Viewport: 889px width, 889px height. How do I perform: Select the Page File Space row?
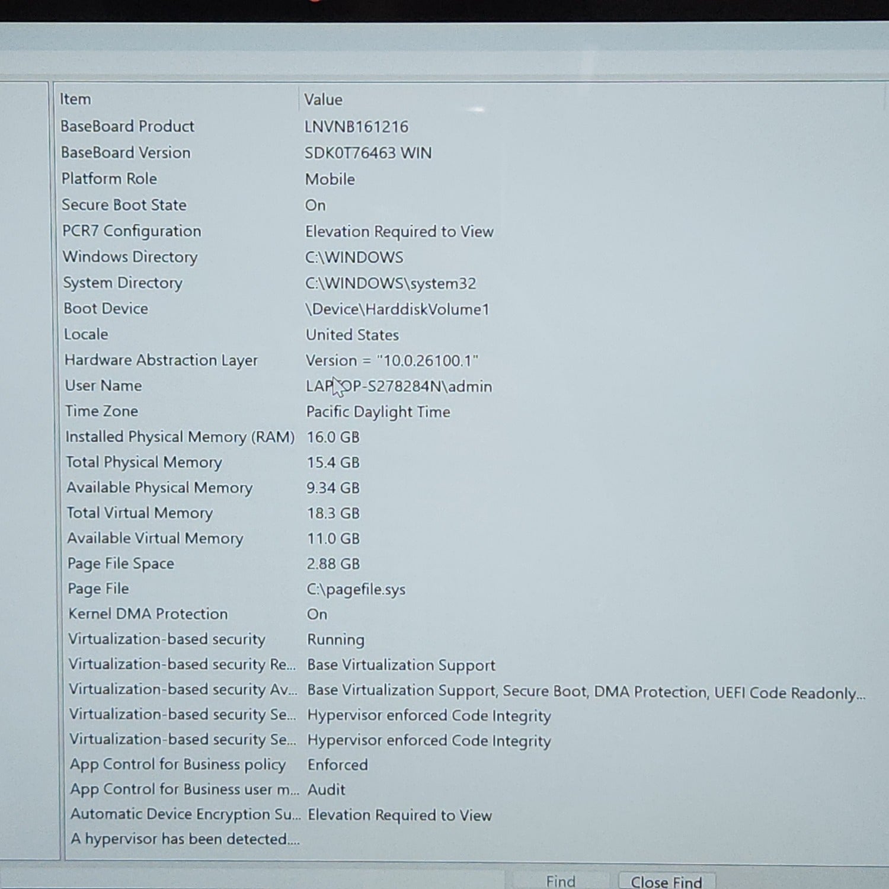[121, 564]
